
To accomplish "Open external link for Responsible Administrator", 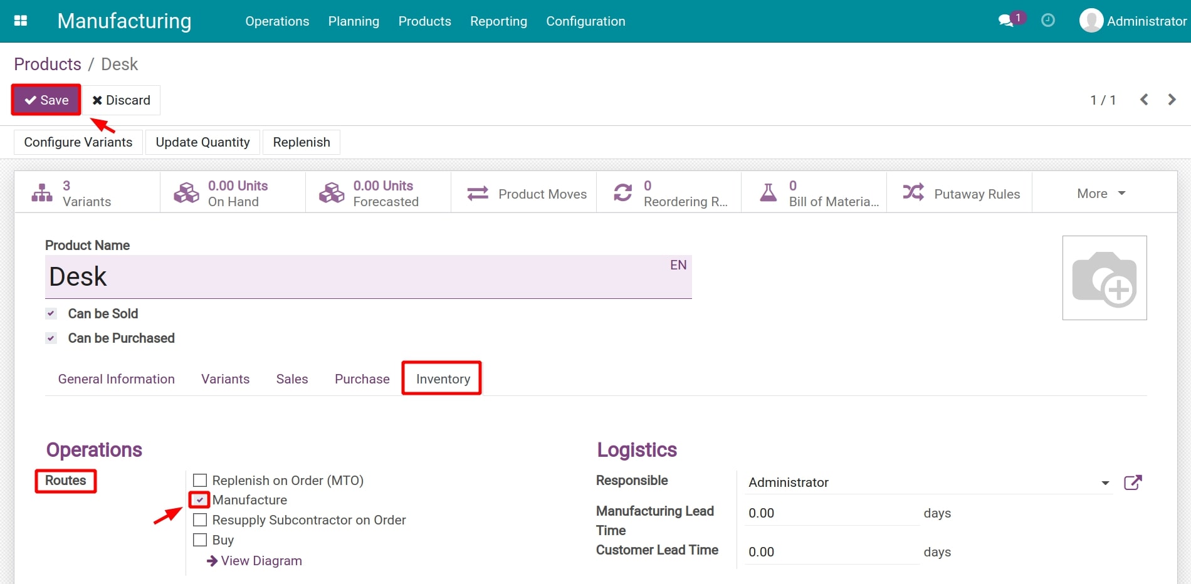I will click(x=1132, y=482).
